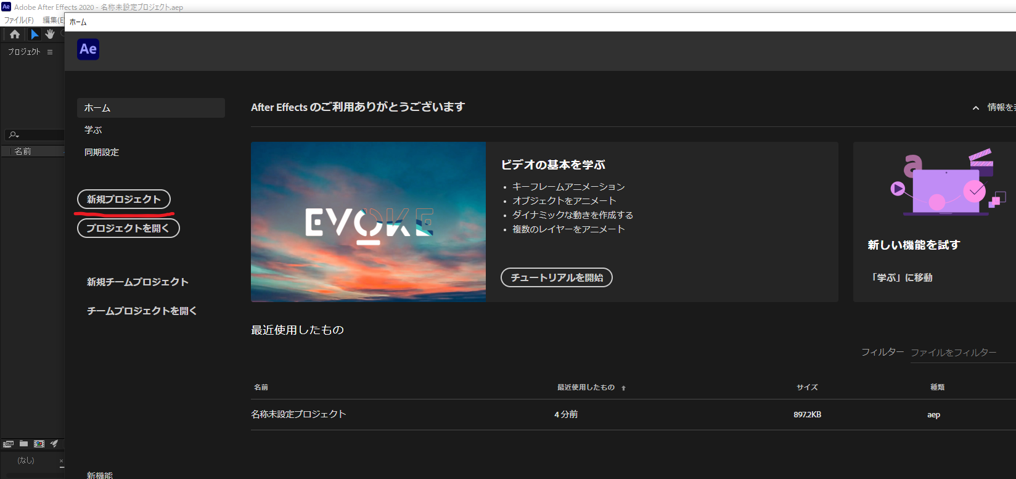Image resolution: width=1016 pixels, height=479 pixels.
Task: Click the 4 分前 cell
Action: 566,414
